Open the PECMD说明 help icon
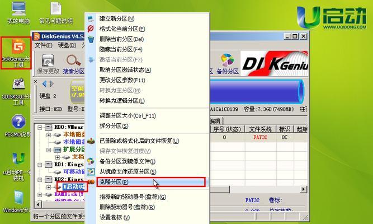The image size is (373, 224). coord(18,126)
